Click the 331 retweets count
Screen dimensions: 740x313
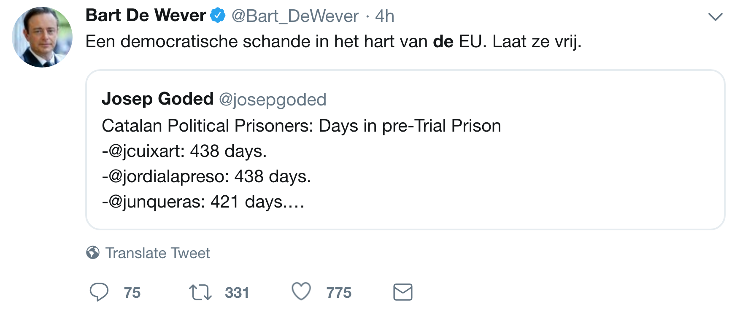tap(237, 292)
